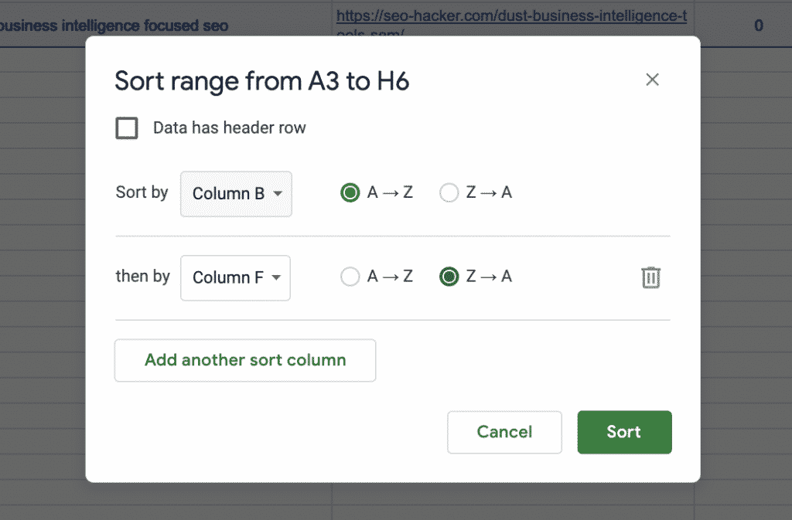Click the caret arrow next to Column F
The image size is (792, 520).
[x=277, y=278]
